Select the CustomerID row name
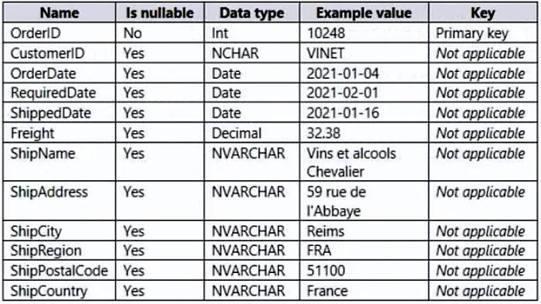The height and width of the screenshot is (304, 541). 48,53
